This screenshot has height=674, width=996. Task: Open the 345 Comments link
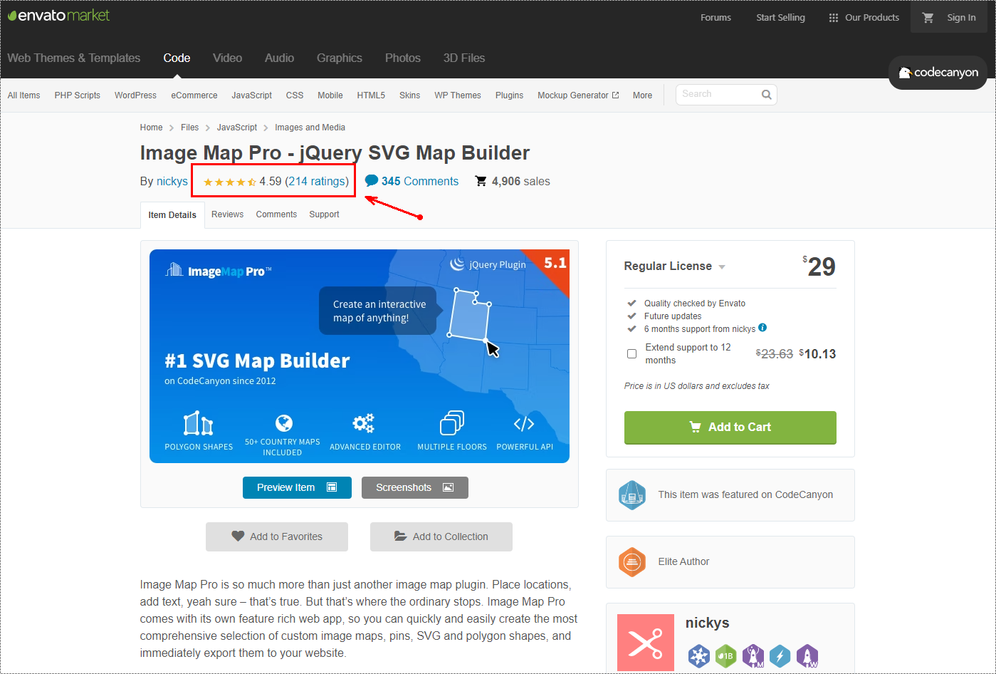click(x=420, y=182)
